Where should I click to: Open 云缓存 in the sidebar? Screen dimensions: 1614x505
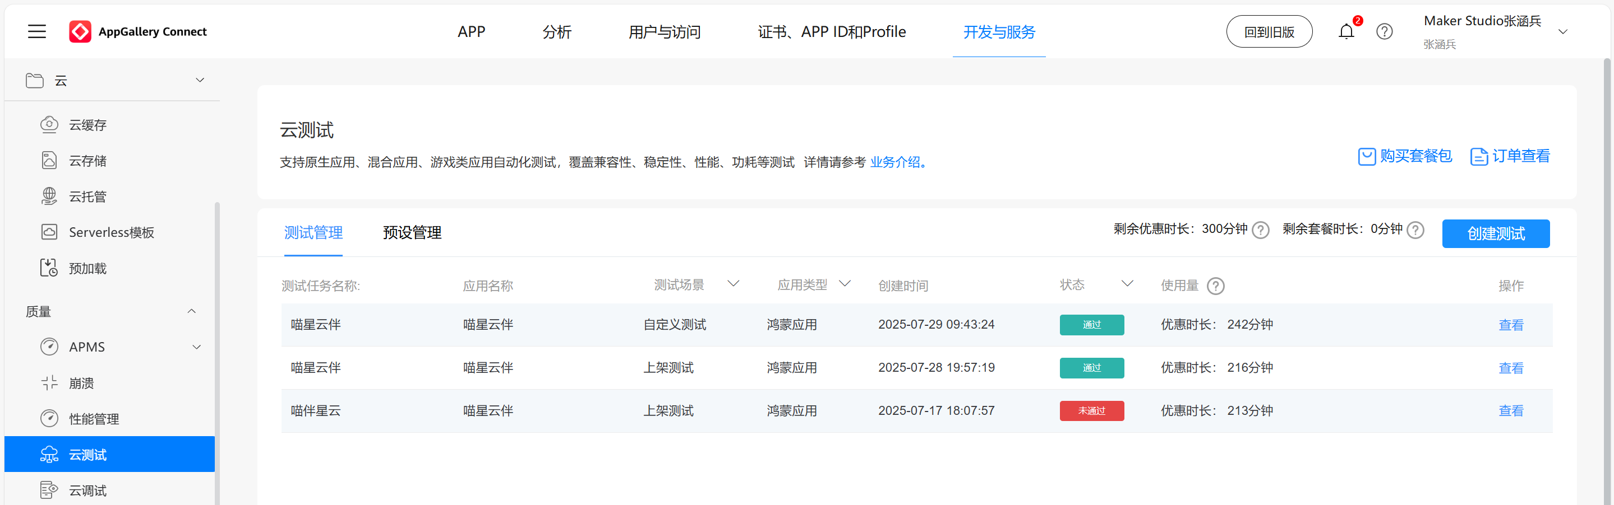point(87,125)
